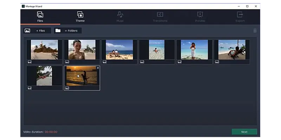Screen dimensions: 281x140
Task: Click the Montage Wizard app icon in title bar
Action: coord(23,6)
